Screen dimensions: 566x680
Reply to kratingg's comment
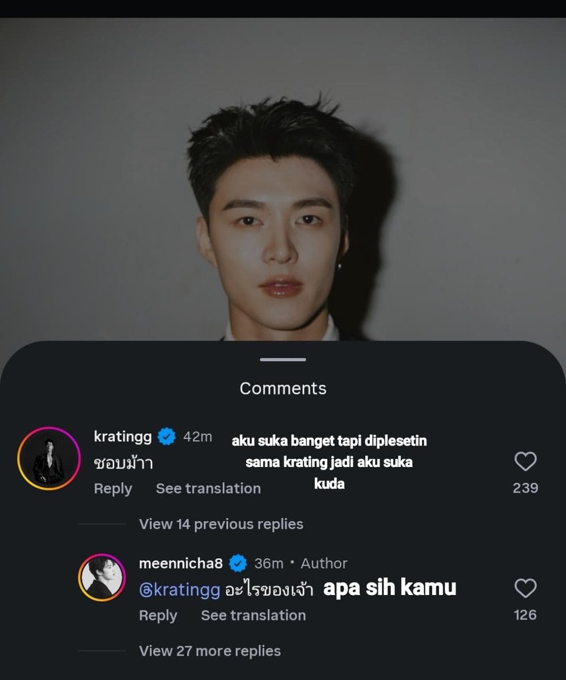[113, 488]
